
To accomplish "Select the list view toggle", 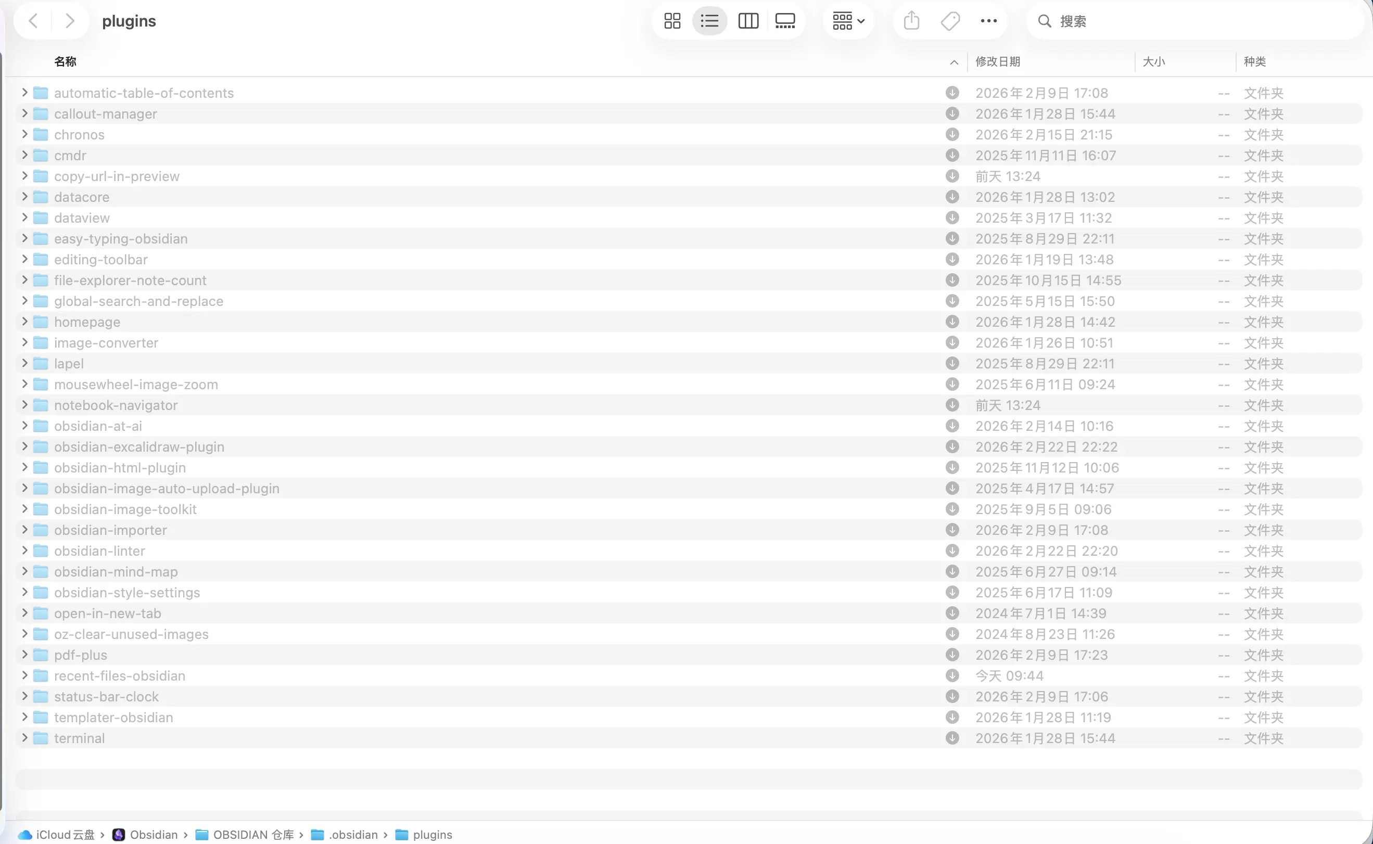I will 709,21.
